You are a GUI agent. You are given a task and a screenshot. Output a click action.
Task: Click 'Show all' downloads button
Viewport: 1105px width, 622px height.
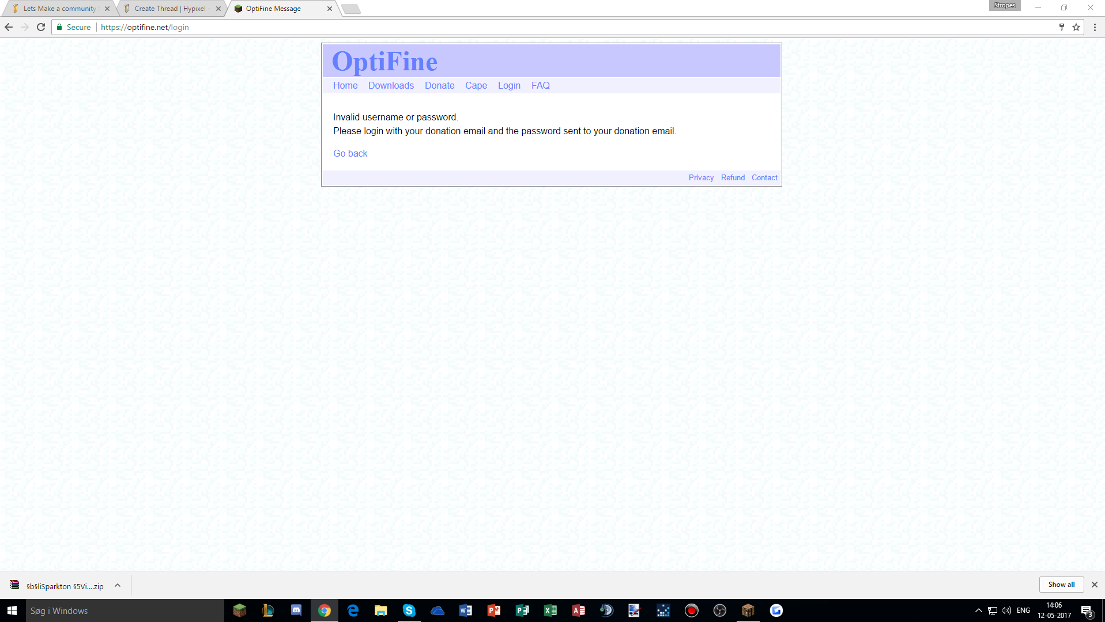tap(1061, 585)
